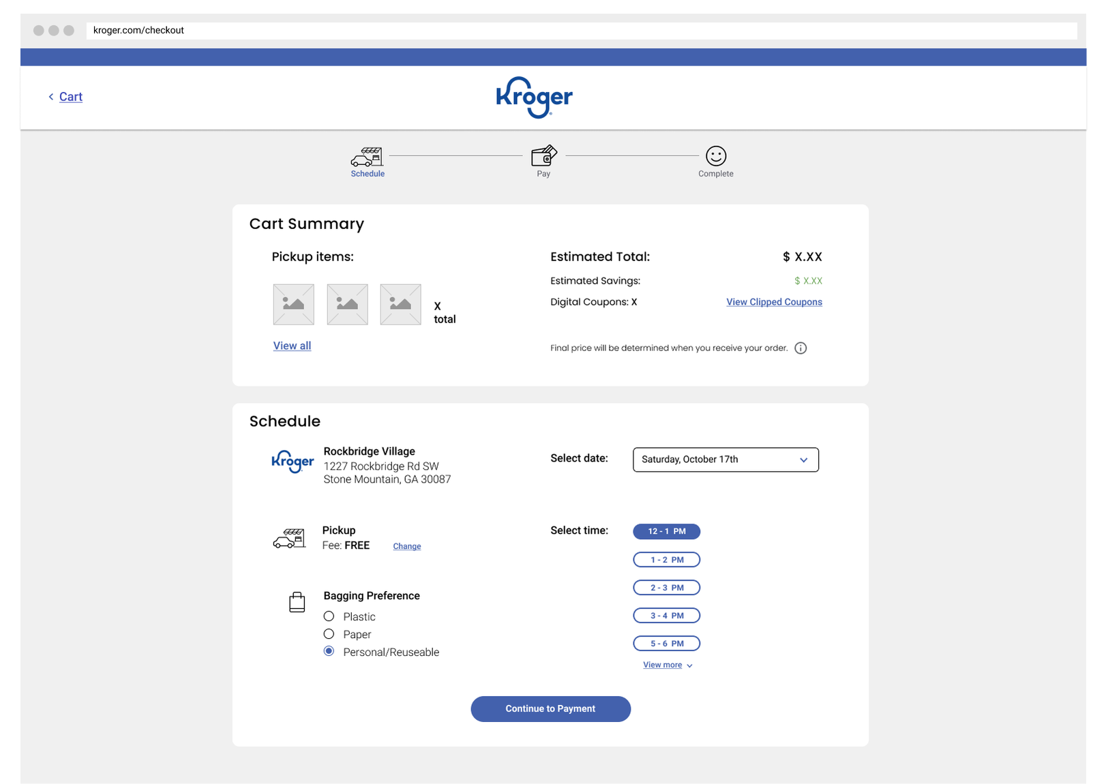Select the 1 - 2 PM time slot
The image size is (1106, 784).
[667, 560]
